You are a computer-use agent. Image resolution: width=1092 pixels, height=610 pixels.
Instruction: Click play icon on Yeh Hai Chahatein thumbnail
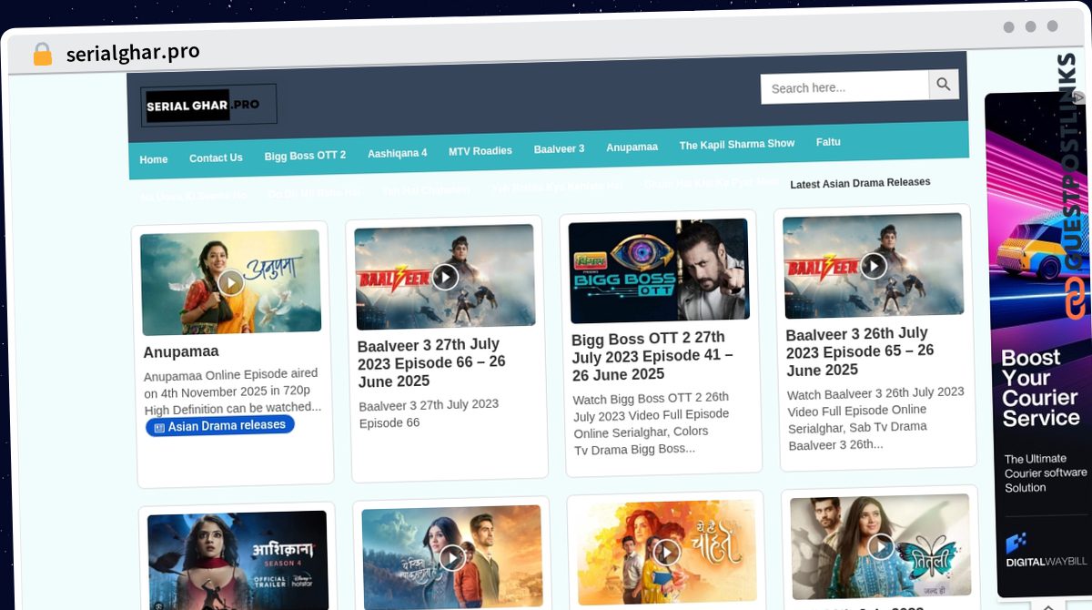(x=667, y=552)
